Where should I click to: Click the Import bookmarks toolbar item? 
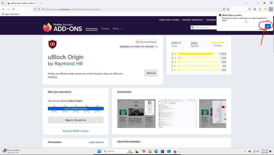11,14
